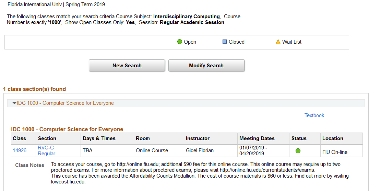The height and width of the screenshot is (191, 369).
Task: Collapse the IDC 1000 section triangle
Action: point(14,103)
